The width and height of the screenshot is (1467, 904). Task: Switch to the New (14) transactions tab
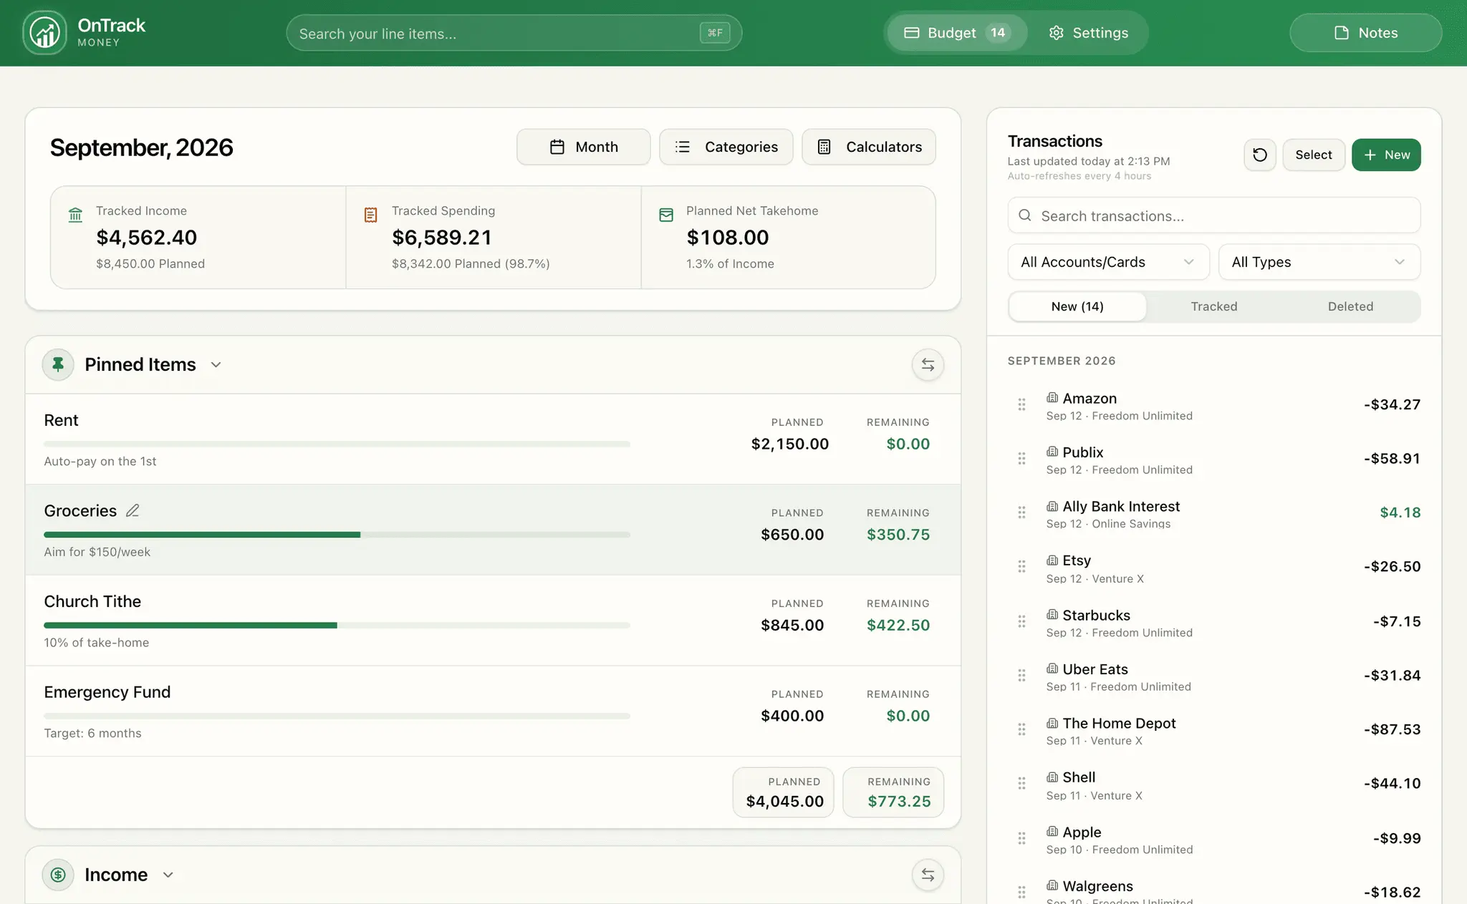1077,306
